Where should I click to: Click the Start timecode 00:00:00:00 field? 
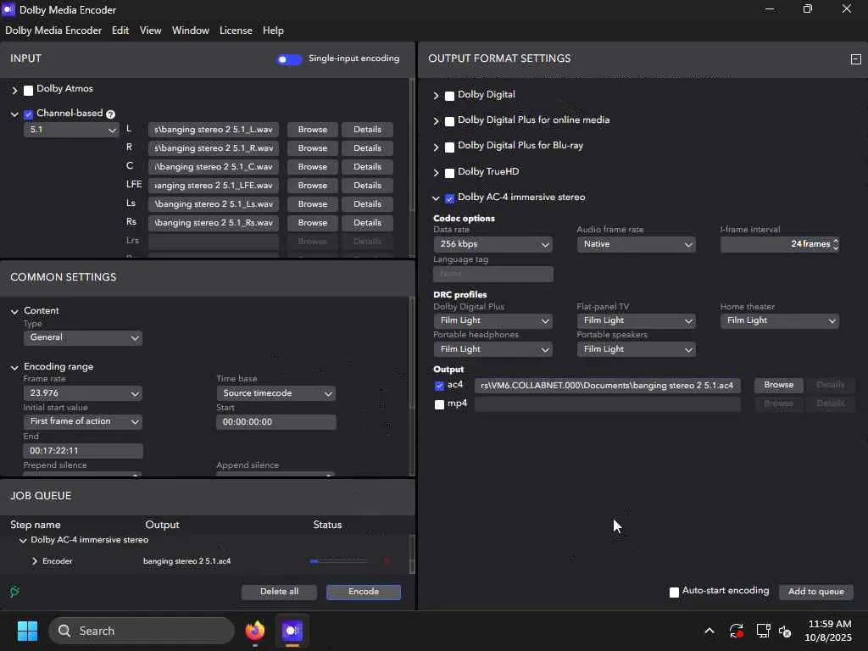click(275, 422)
